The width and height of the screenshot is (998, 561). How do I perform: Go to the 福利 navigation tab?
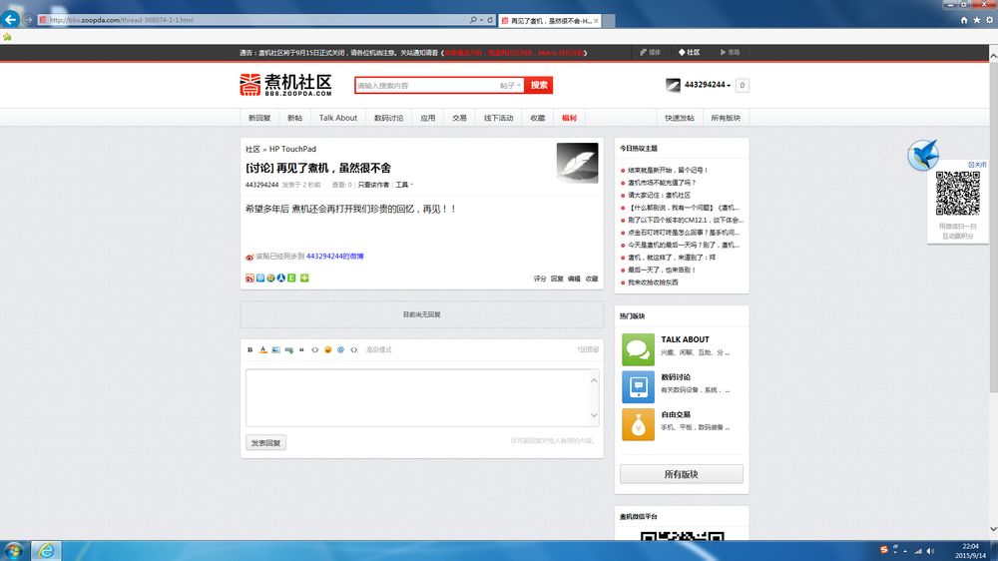[569, 118]
